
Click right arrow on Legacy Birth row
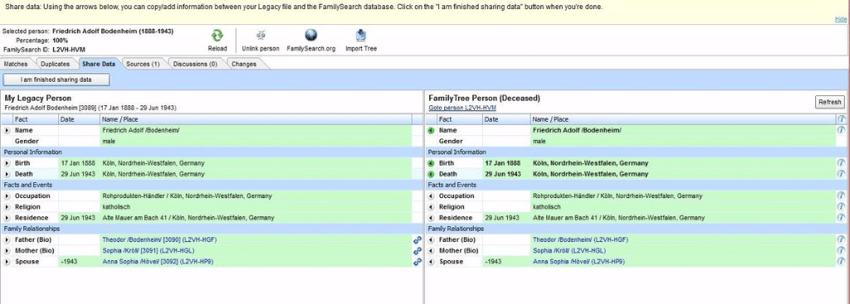click(x=7, y=163)
